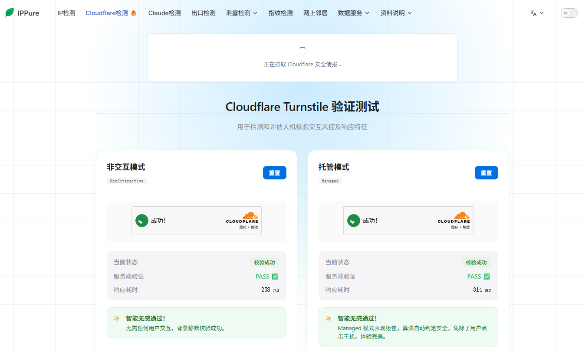
Task: Click the 托管模式 card title
Action: click(x=334, y=167)
